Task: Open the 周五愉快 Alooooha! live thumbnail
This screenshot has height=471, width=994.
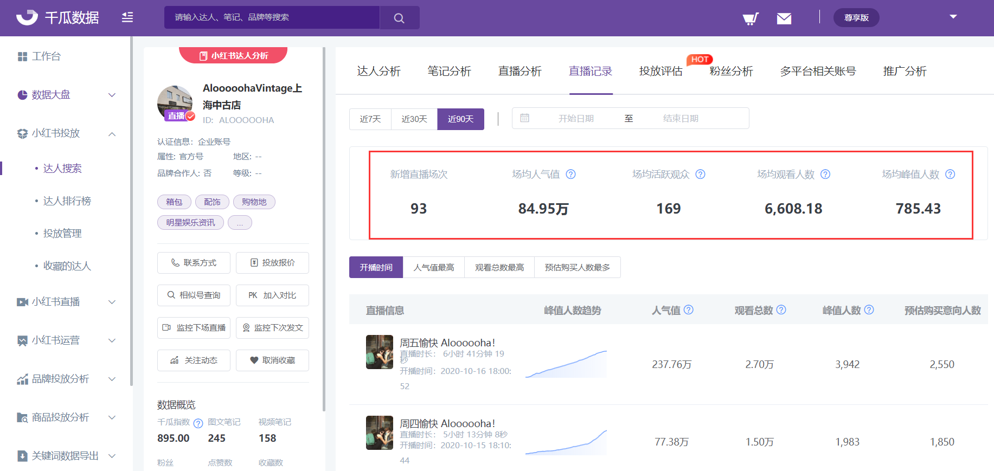Action: click(x=380, y=352)
